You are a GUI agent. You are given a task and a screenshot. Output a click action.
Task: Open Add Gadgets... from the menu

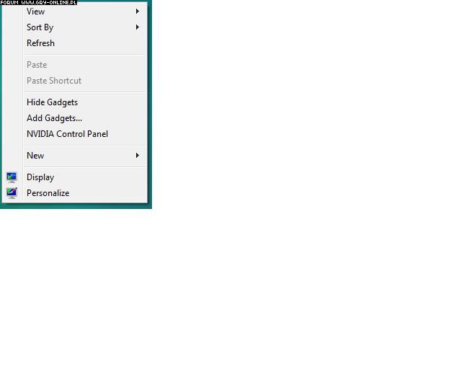pyautogui.click(x=55, y=118)
